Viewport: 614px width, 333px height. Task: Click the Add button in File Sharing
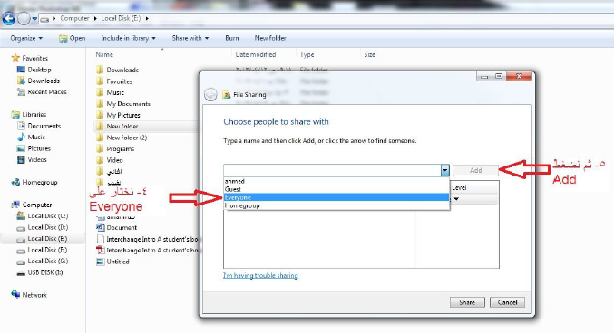click(475, 170)
